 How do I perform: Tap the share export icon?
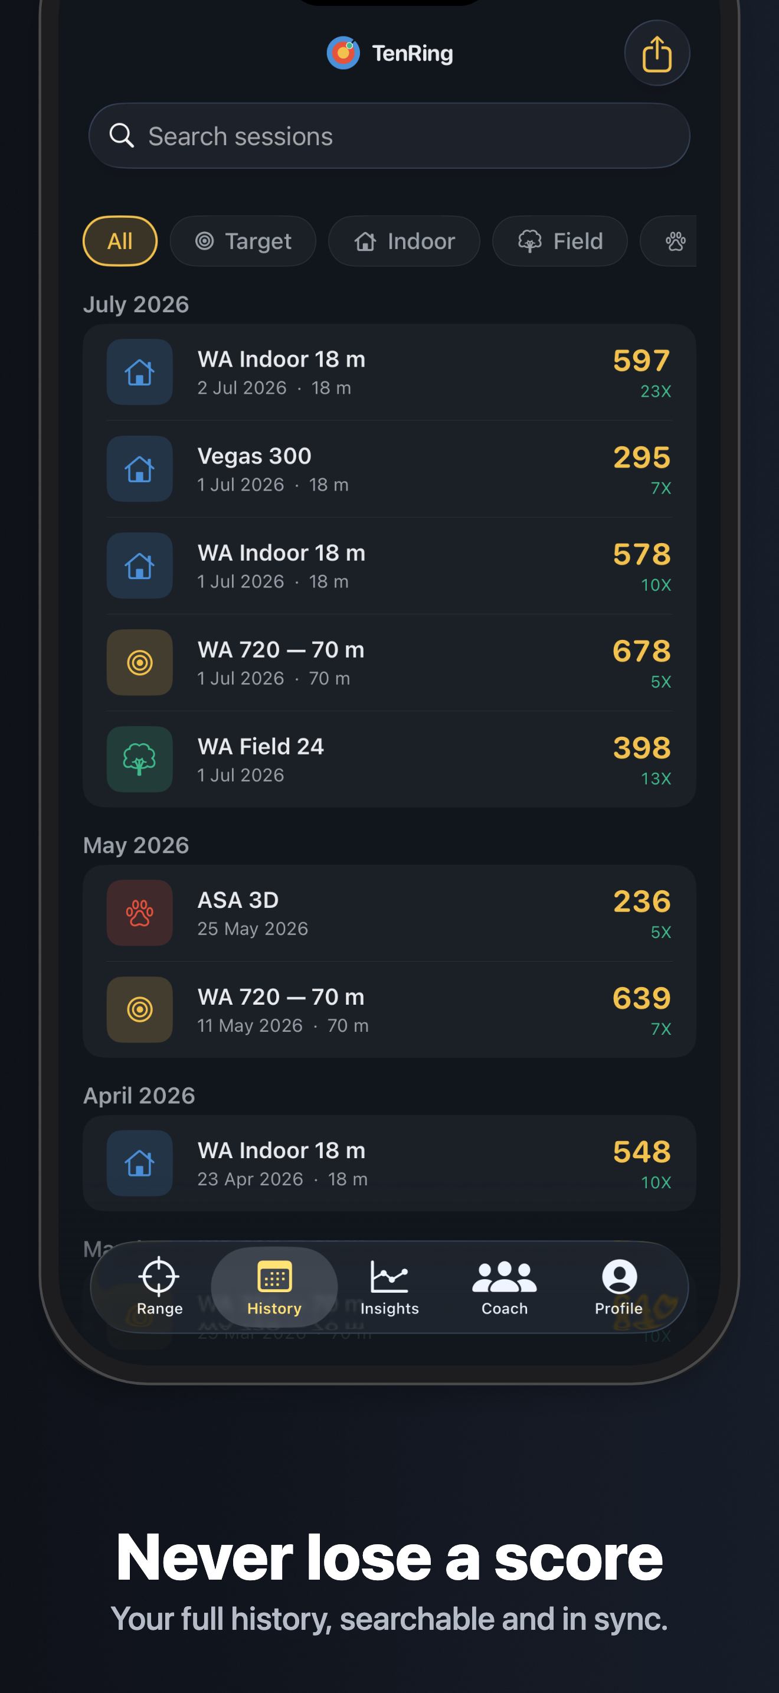[656, 53]
